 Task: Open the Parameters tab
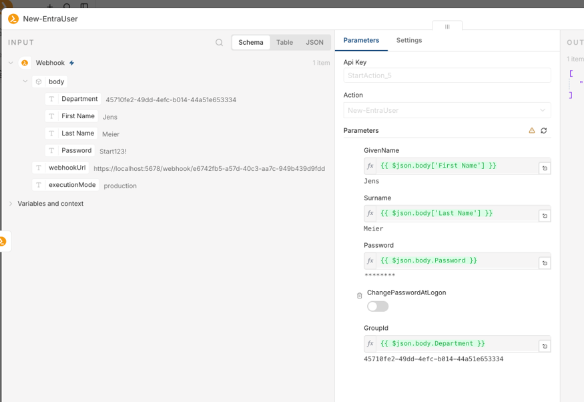point(361,40)
